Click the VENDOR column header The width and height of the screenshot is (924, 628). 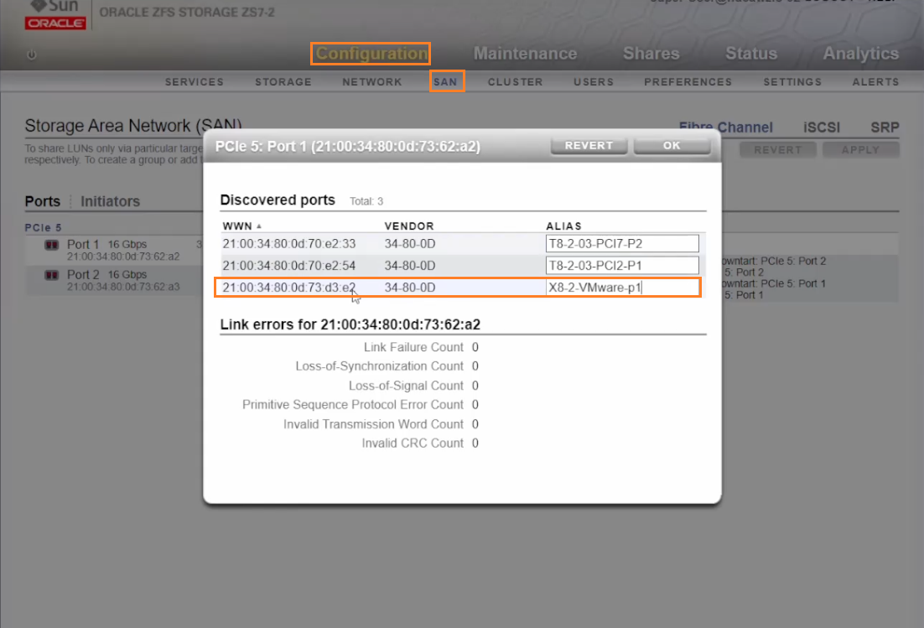tap(409, 226)
